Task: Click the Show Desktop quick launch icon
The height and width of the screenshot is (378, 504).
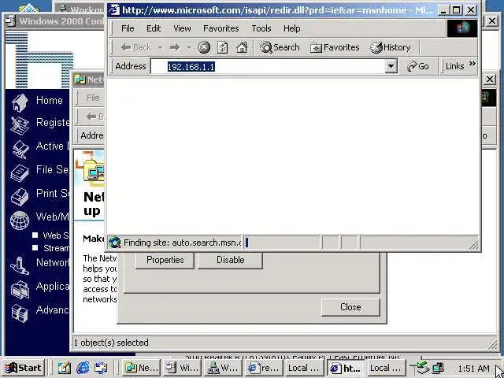Action: click(65, 368)
